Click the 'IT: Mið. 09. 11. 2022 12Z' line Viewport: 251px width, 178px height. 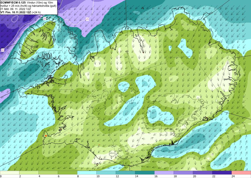click(x=16, y=9)
